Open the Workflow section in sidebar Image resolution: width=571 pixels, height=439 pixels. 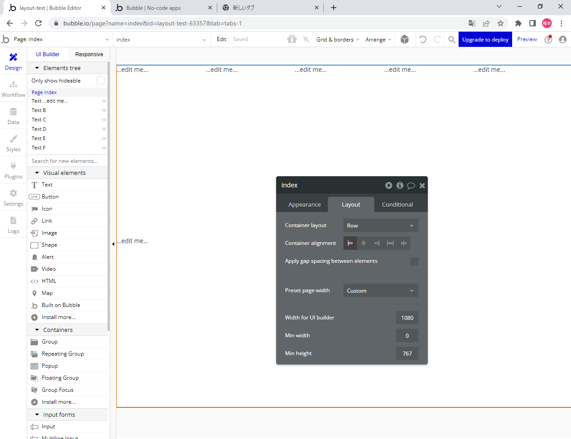point(13,89)
